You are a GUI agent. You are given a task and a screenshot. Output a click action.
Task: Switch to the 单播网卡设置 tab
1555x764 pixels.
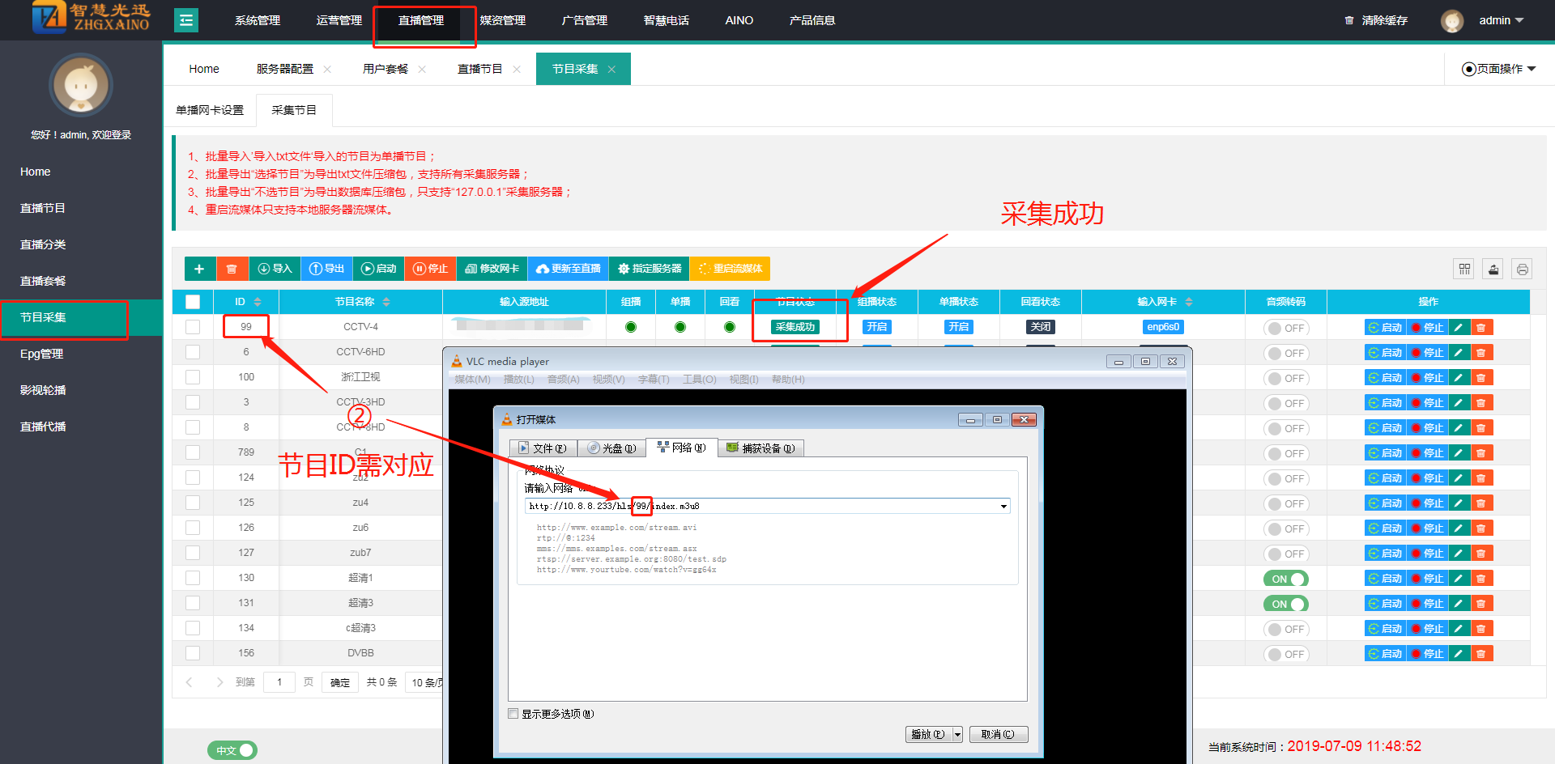pyautogui.click(x=210, y=110)
